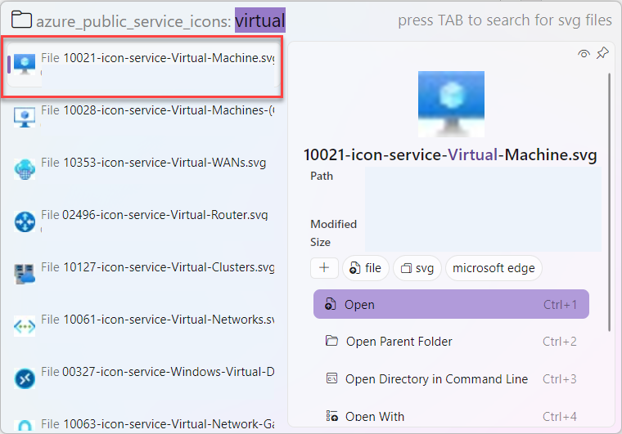This screenshot has height=434, width=622.
Task: Click the Virtual Router arrows icon
Action: (25, 221)
